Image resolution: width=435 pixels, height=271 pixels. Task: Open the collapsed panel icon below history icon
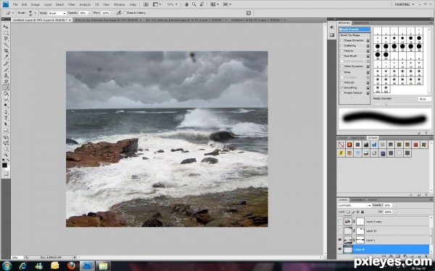[332, 35]
